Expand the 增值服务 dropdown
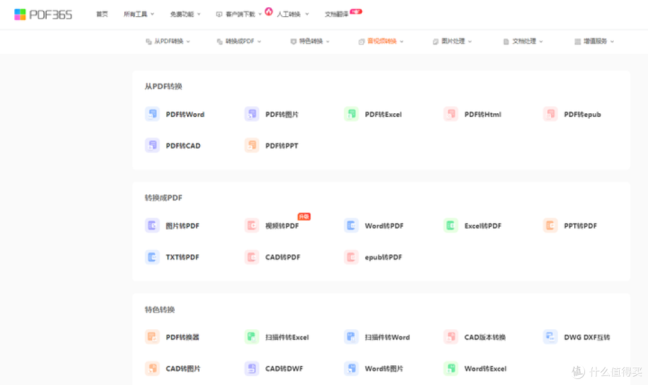 coord(594,41)
